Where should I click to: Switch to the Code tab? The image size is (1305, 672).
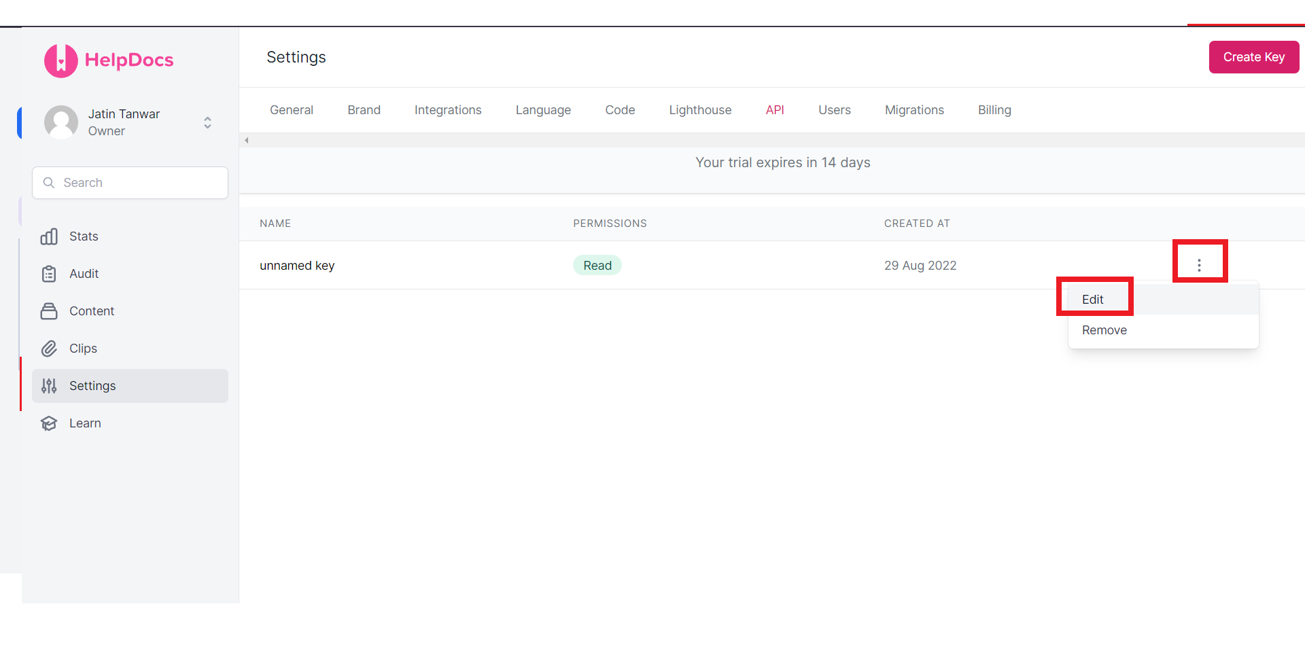pos(620,110)
